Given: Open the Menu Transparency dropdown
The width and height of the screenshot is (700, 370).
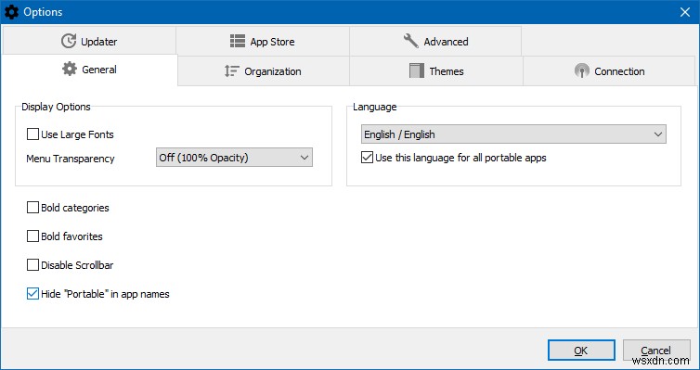Looking at the screenshot, I should 234,158.
